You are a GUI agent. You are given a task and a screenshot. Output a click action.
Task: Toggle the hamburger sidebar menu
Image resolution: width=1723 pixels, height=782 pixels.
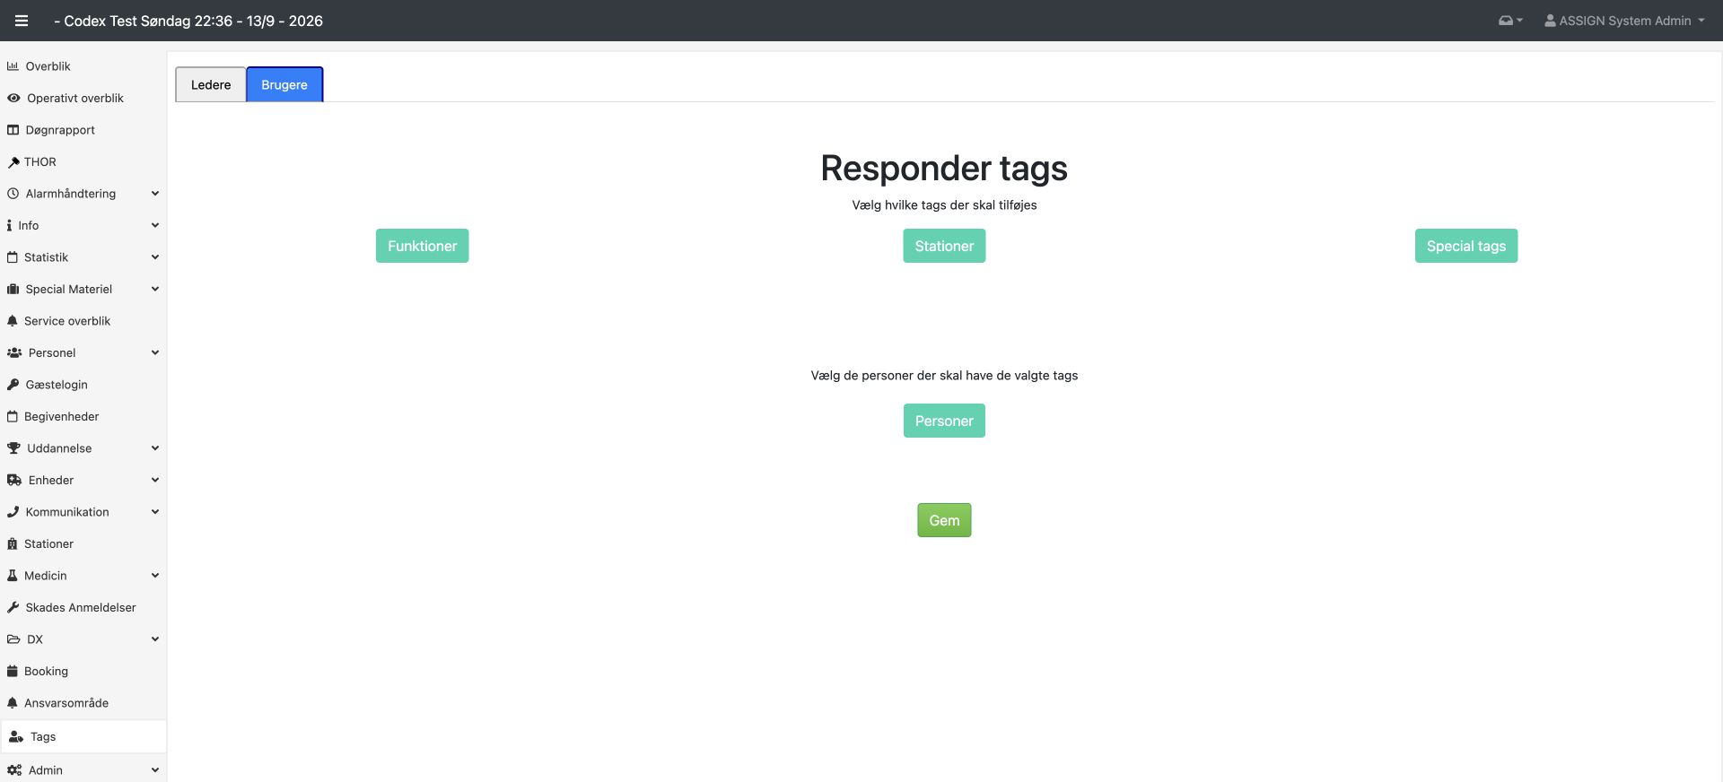pyautogui.click(x=22, y=21)
